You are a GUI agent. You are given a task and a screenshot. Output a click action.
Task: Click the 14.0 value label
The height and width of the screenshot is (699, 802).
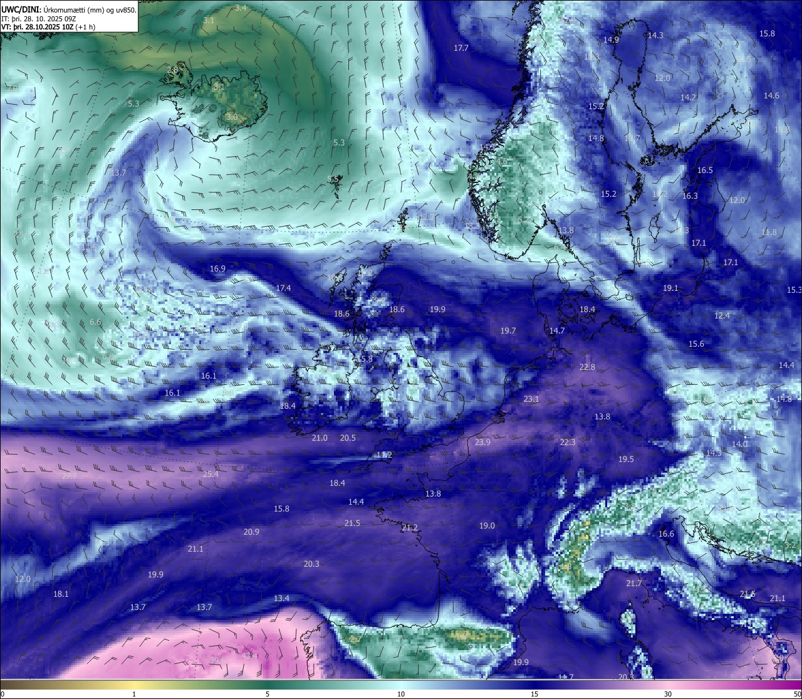[x=740, y=444]
